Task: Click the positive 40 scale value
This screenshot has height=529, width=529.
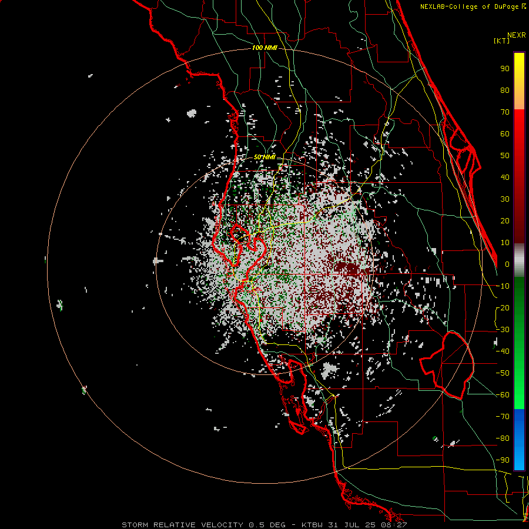Action: point(505,178)
